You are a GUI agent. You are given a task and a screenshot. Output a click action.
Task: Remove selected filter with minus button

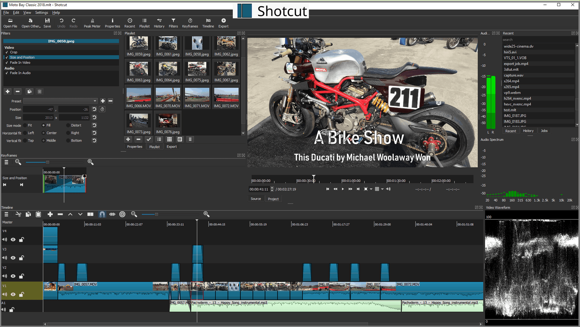click(x=18, y=91)
